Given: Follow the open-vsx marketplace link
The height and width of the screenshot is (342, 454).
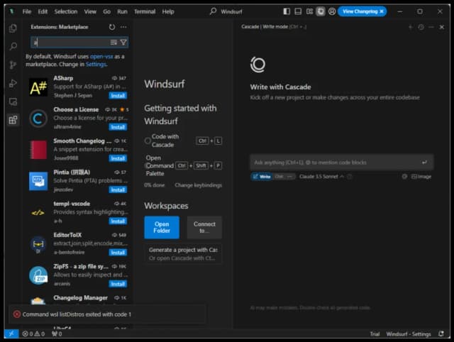Looking at the screenshot, I should click(101, 57).
